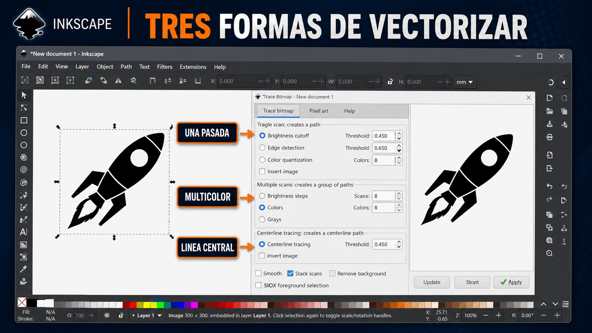Click the Raise selection to top icon
592x333 pixels.
point(153,81)
